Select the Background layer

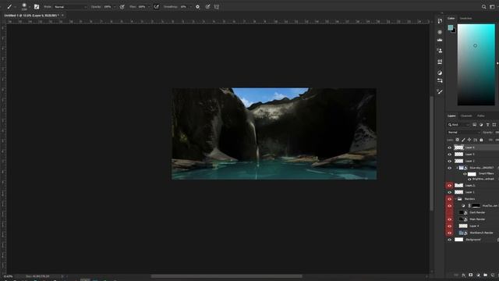(473, 240)
